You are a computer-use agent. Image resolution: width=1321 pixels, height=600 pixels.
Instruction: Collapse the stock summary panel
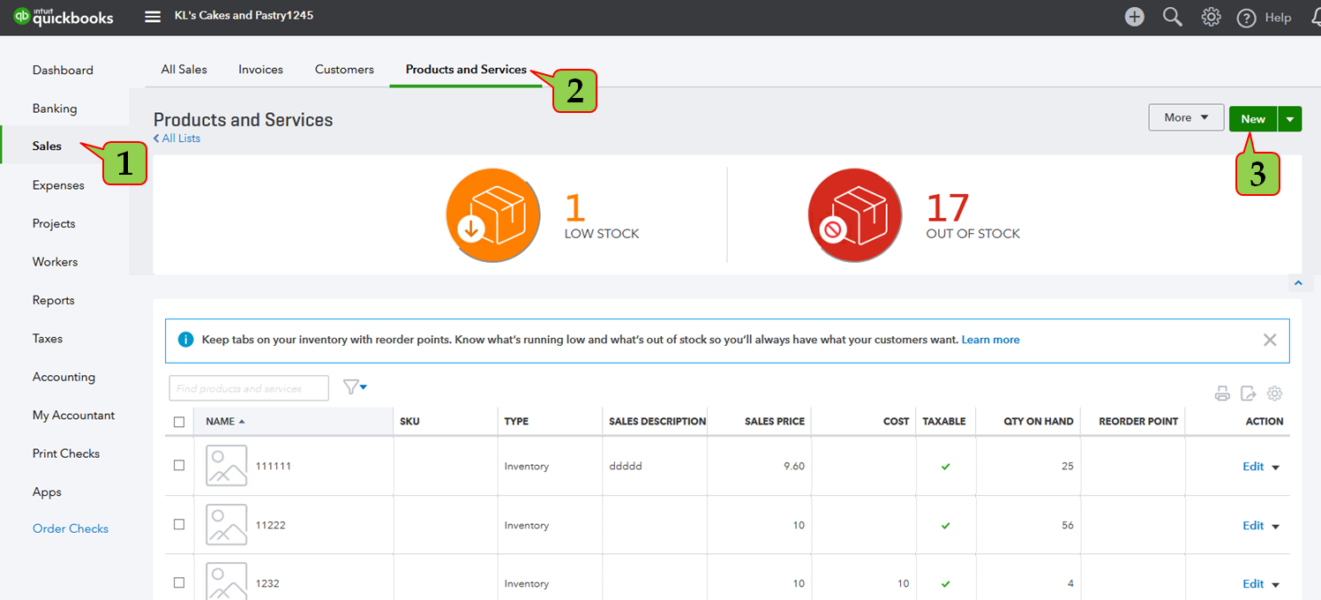click(x=1297, y=283)
